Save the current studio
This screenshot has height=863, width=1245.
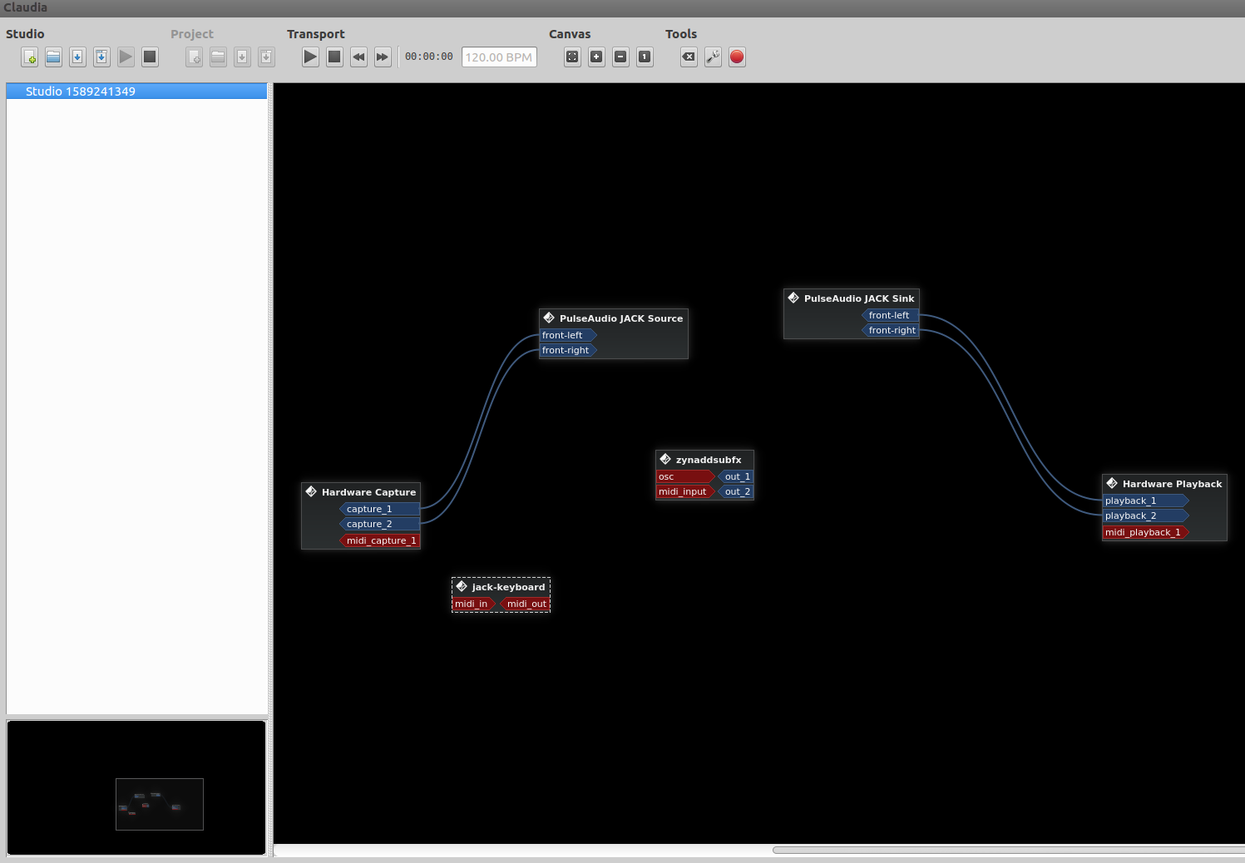tap(77, 57)
